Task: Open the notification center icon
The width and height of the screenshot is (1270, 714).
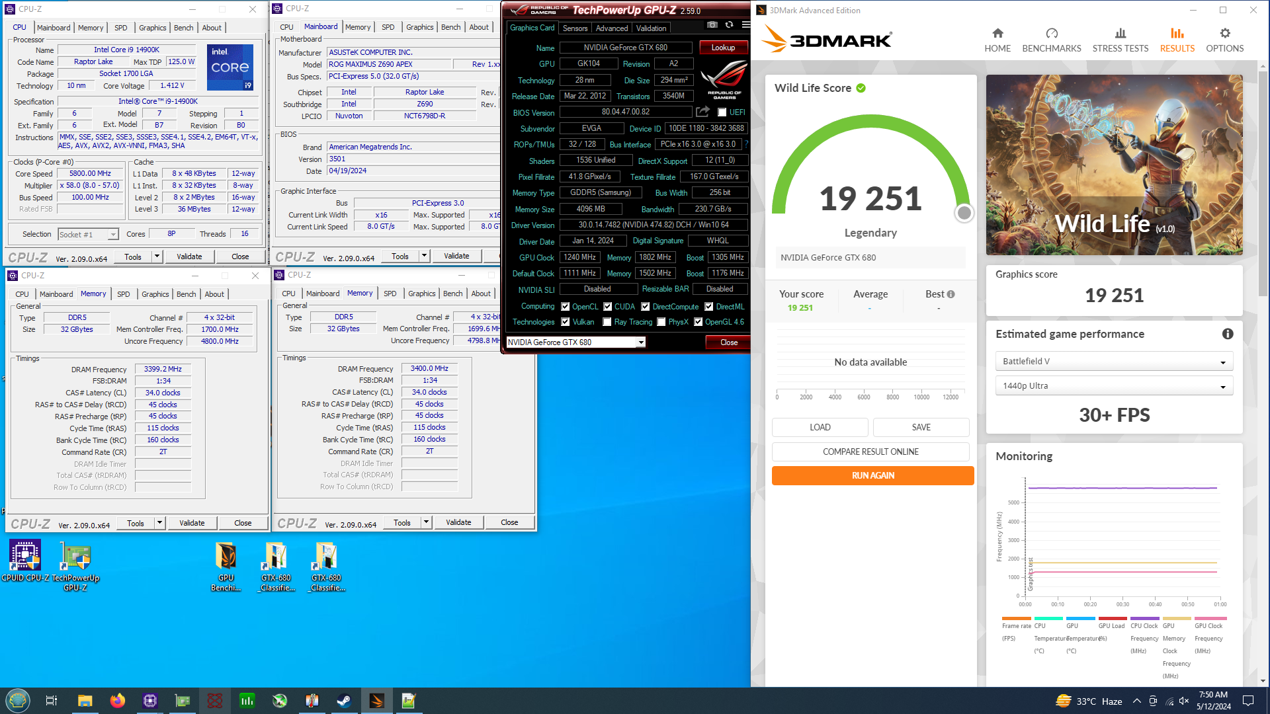Action: (1248, 701)
